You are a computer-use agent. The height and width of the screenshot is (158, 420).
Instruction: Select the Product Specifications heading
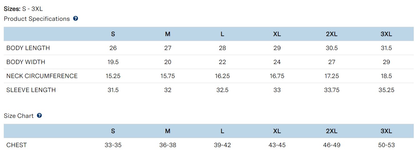pos(37,19)
